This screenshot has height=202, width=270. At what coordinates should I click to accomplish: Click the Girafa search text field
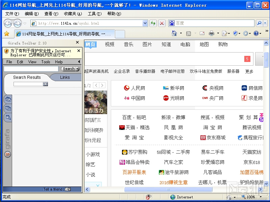31,69
